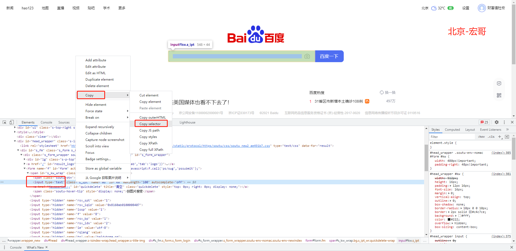The height and width of the screenshot is (251, 516).
Task: Open the console drawer three-dot menu
Action: pyautogui.click(x=4, y=247)
